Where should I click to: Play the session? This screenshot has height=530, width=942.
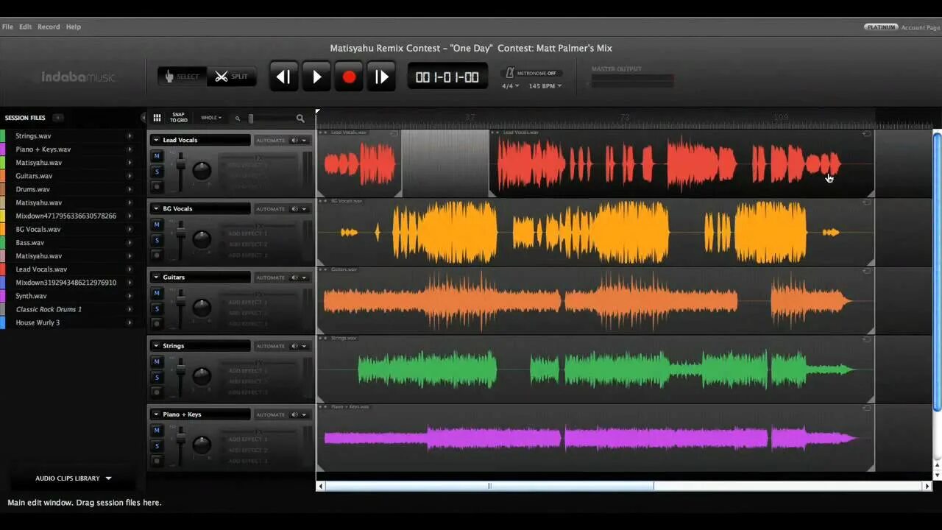316,77
